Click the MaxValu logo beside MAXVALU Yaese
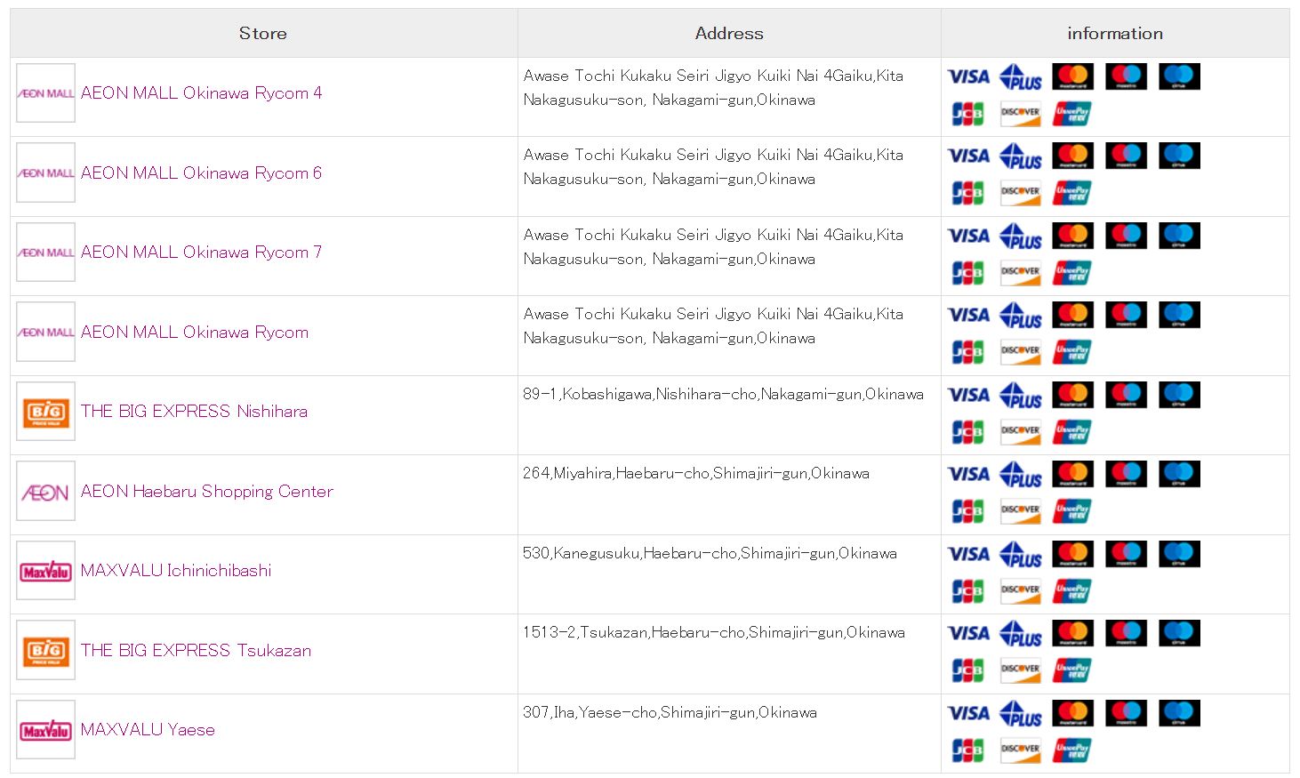Viewport: 1300px width, 778px height. pyautogui.click(x=45, y=730)
